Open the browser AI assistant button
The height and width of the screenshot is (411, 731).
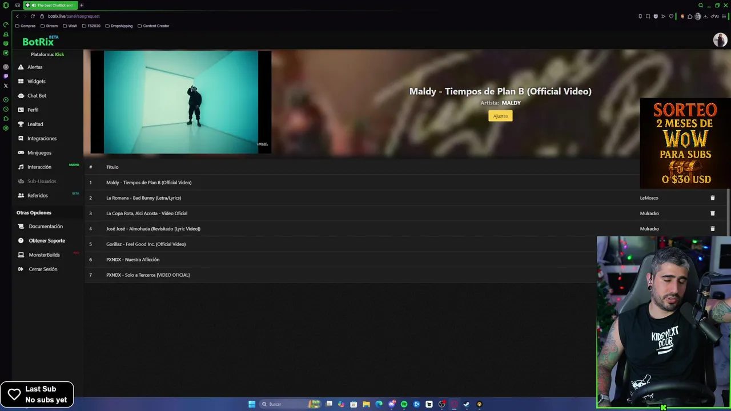pos(714,16)
